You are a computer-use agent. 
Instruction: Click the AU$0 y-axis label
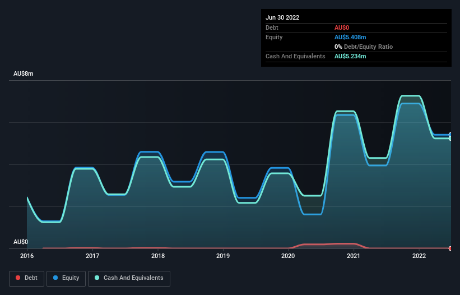coord(21,242)
